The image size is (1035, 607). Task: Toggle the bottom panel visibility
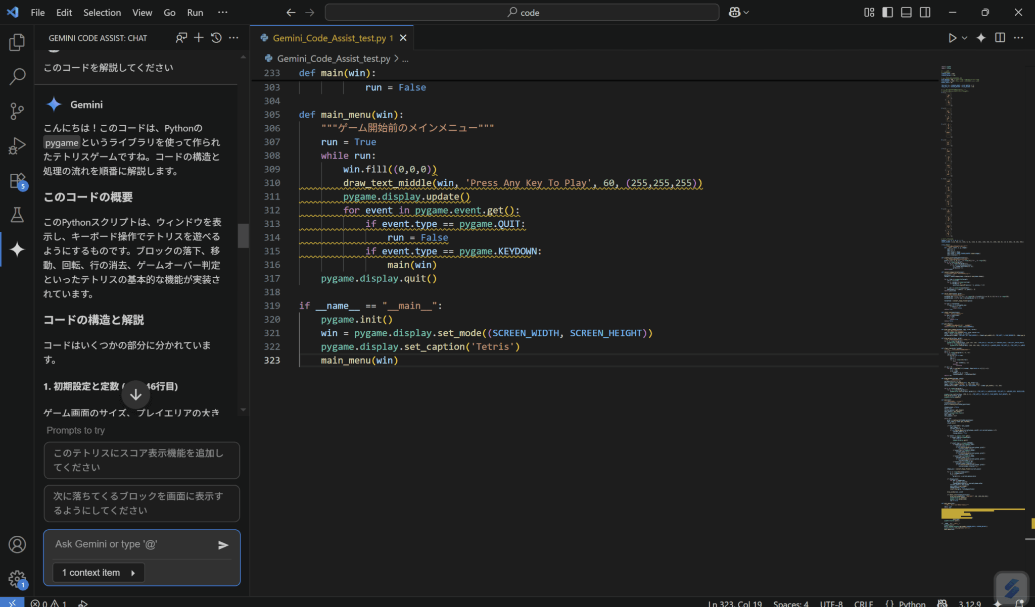tap(906, 12)
